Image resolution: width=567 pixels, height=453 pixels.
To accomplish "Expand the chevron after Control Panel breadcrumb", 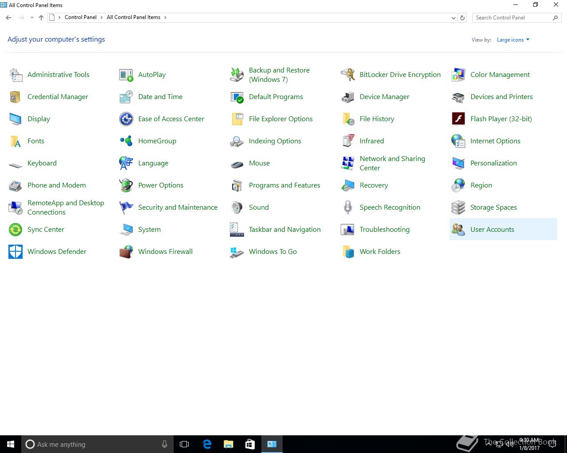I will tap(101, 17).
